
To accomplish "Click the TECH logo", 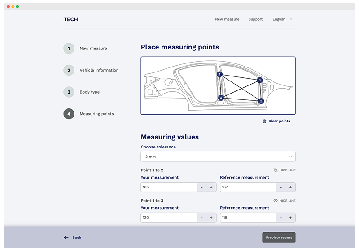I will click(x=71, y=19).
